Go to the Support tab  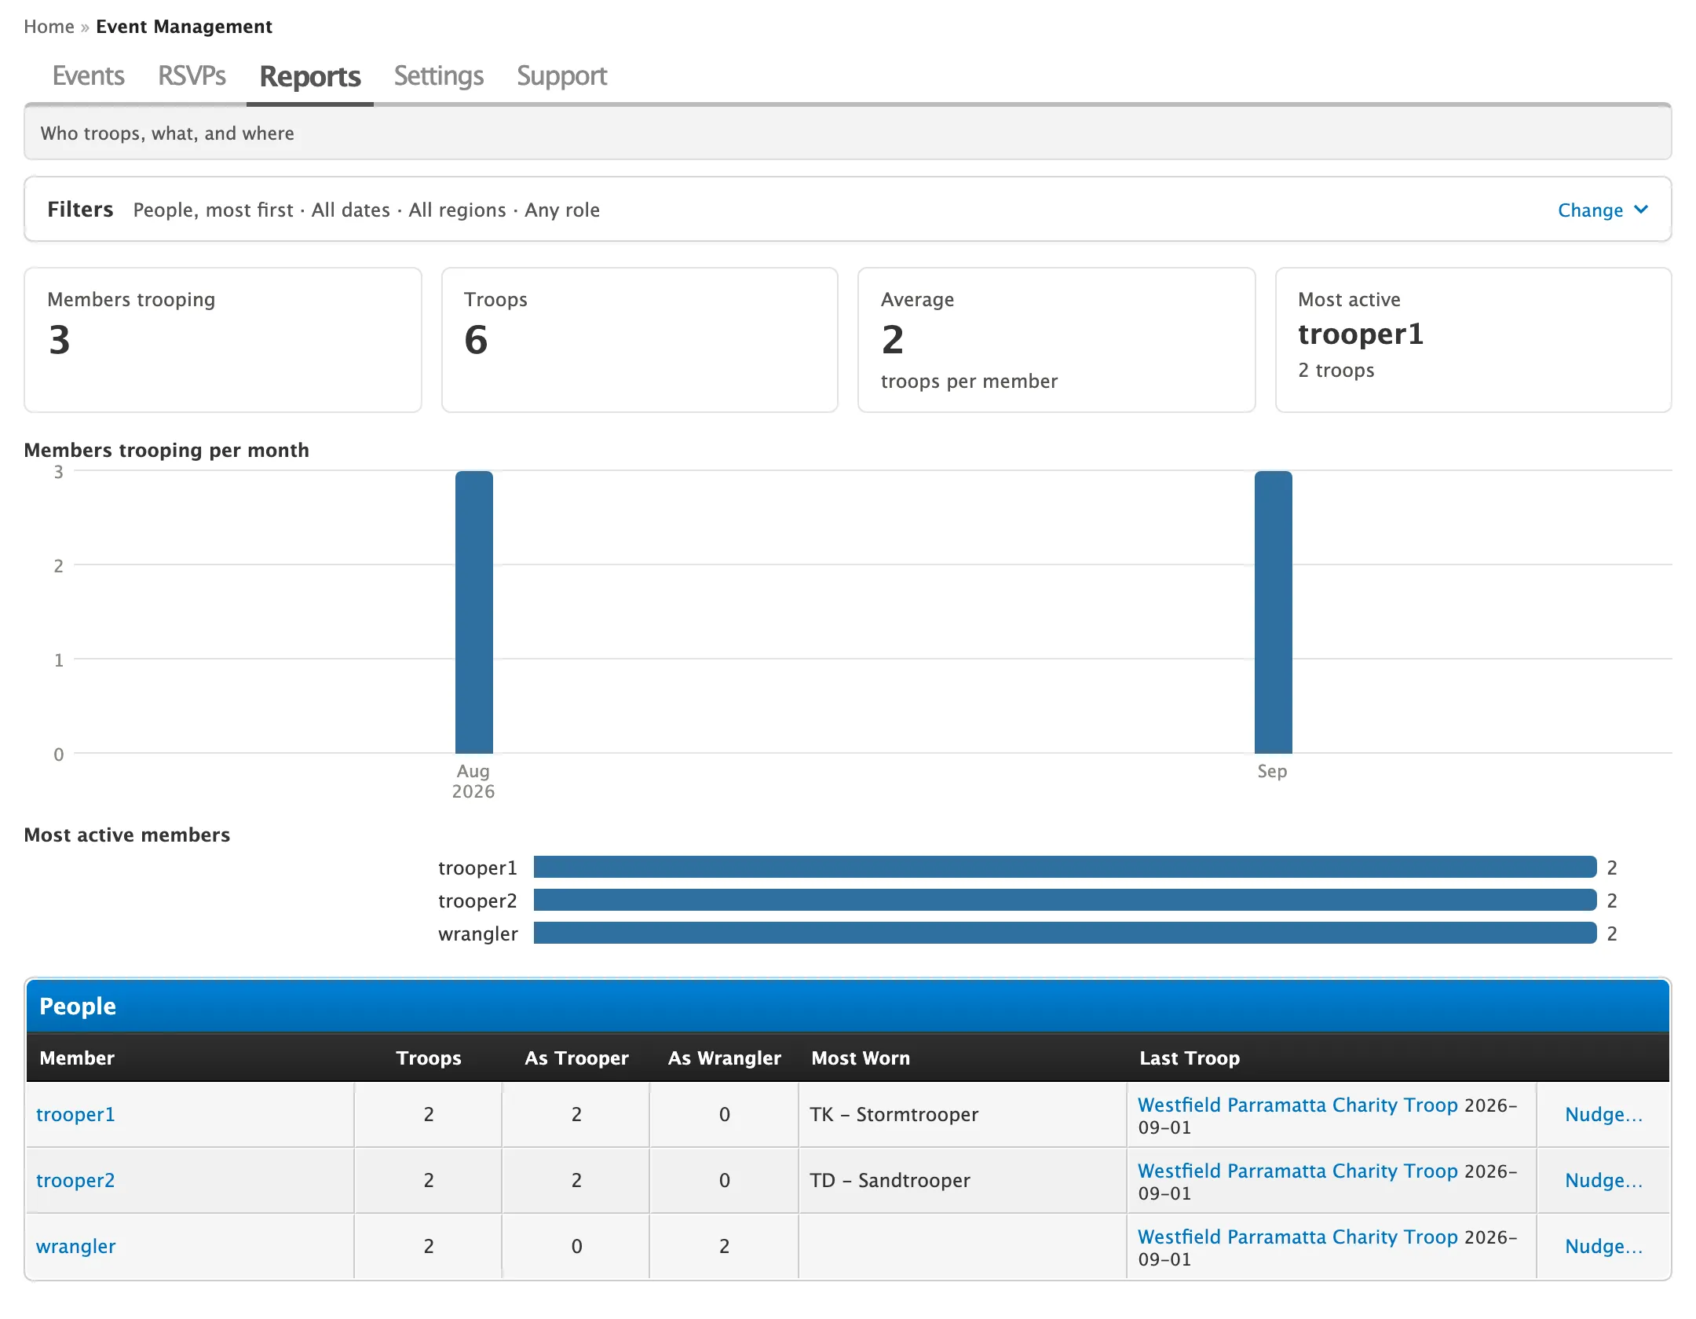click(x=561, y=76)
